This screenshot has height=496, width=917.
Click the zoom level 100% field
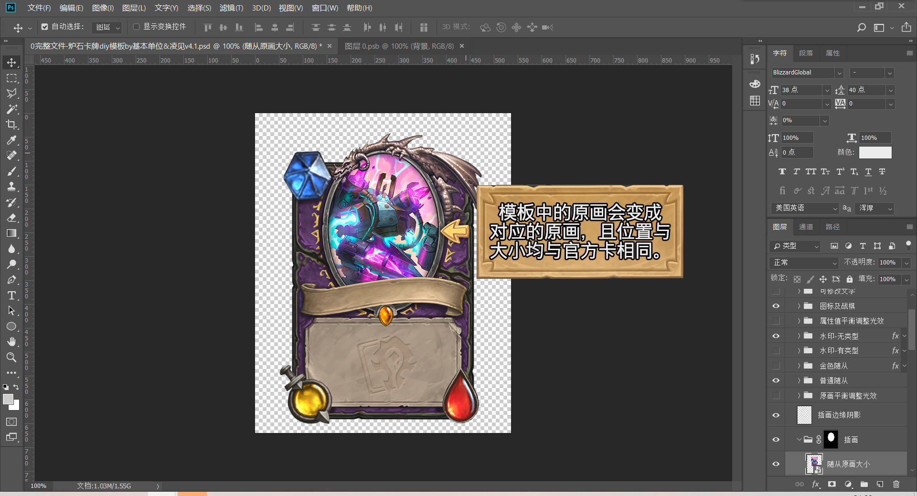pos(38,486)
